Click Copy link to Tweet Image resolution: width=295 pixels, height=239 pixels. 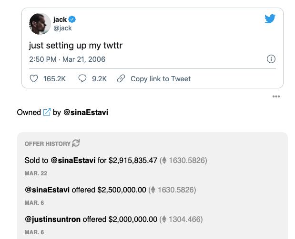[x=161, y=79]
